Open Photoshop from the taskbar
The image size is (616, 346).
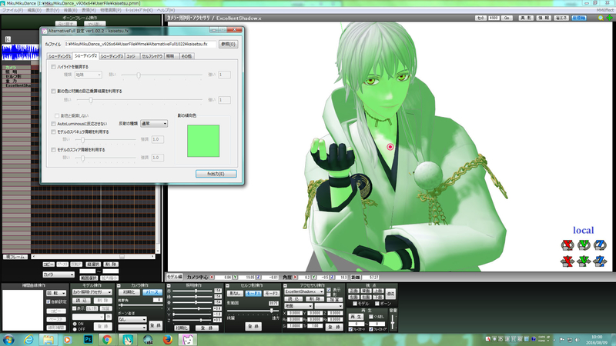point(88,339)
